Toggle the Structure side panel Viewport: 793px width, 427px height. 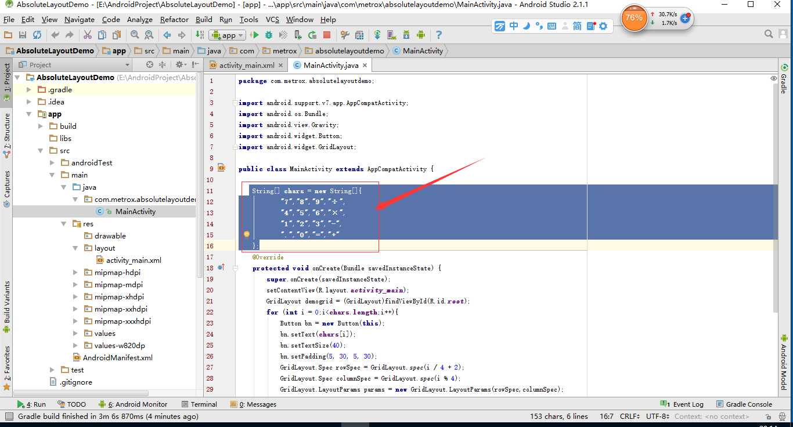pos(7,136)
